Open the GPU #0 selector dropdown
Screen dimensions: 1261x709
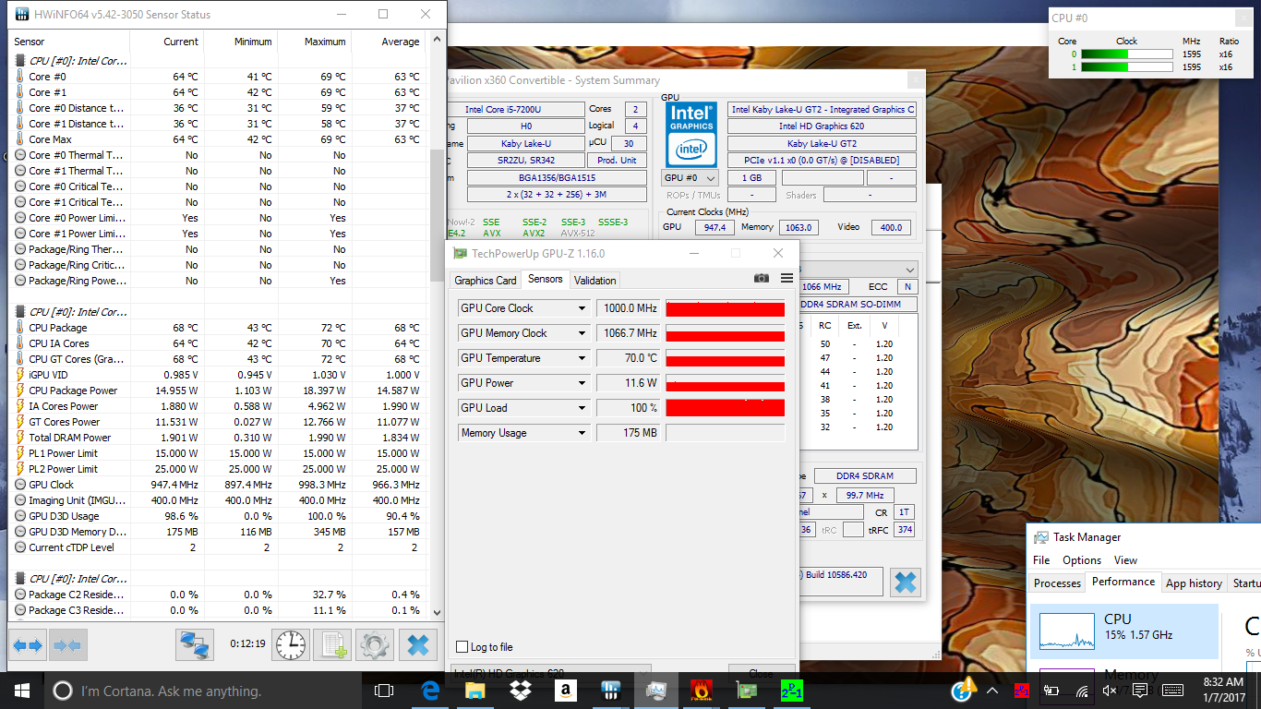690,178
